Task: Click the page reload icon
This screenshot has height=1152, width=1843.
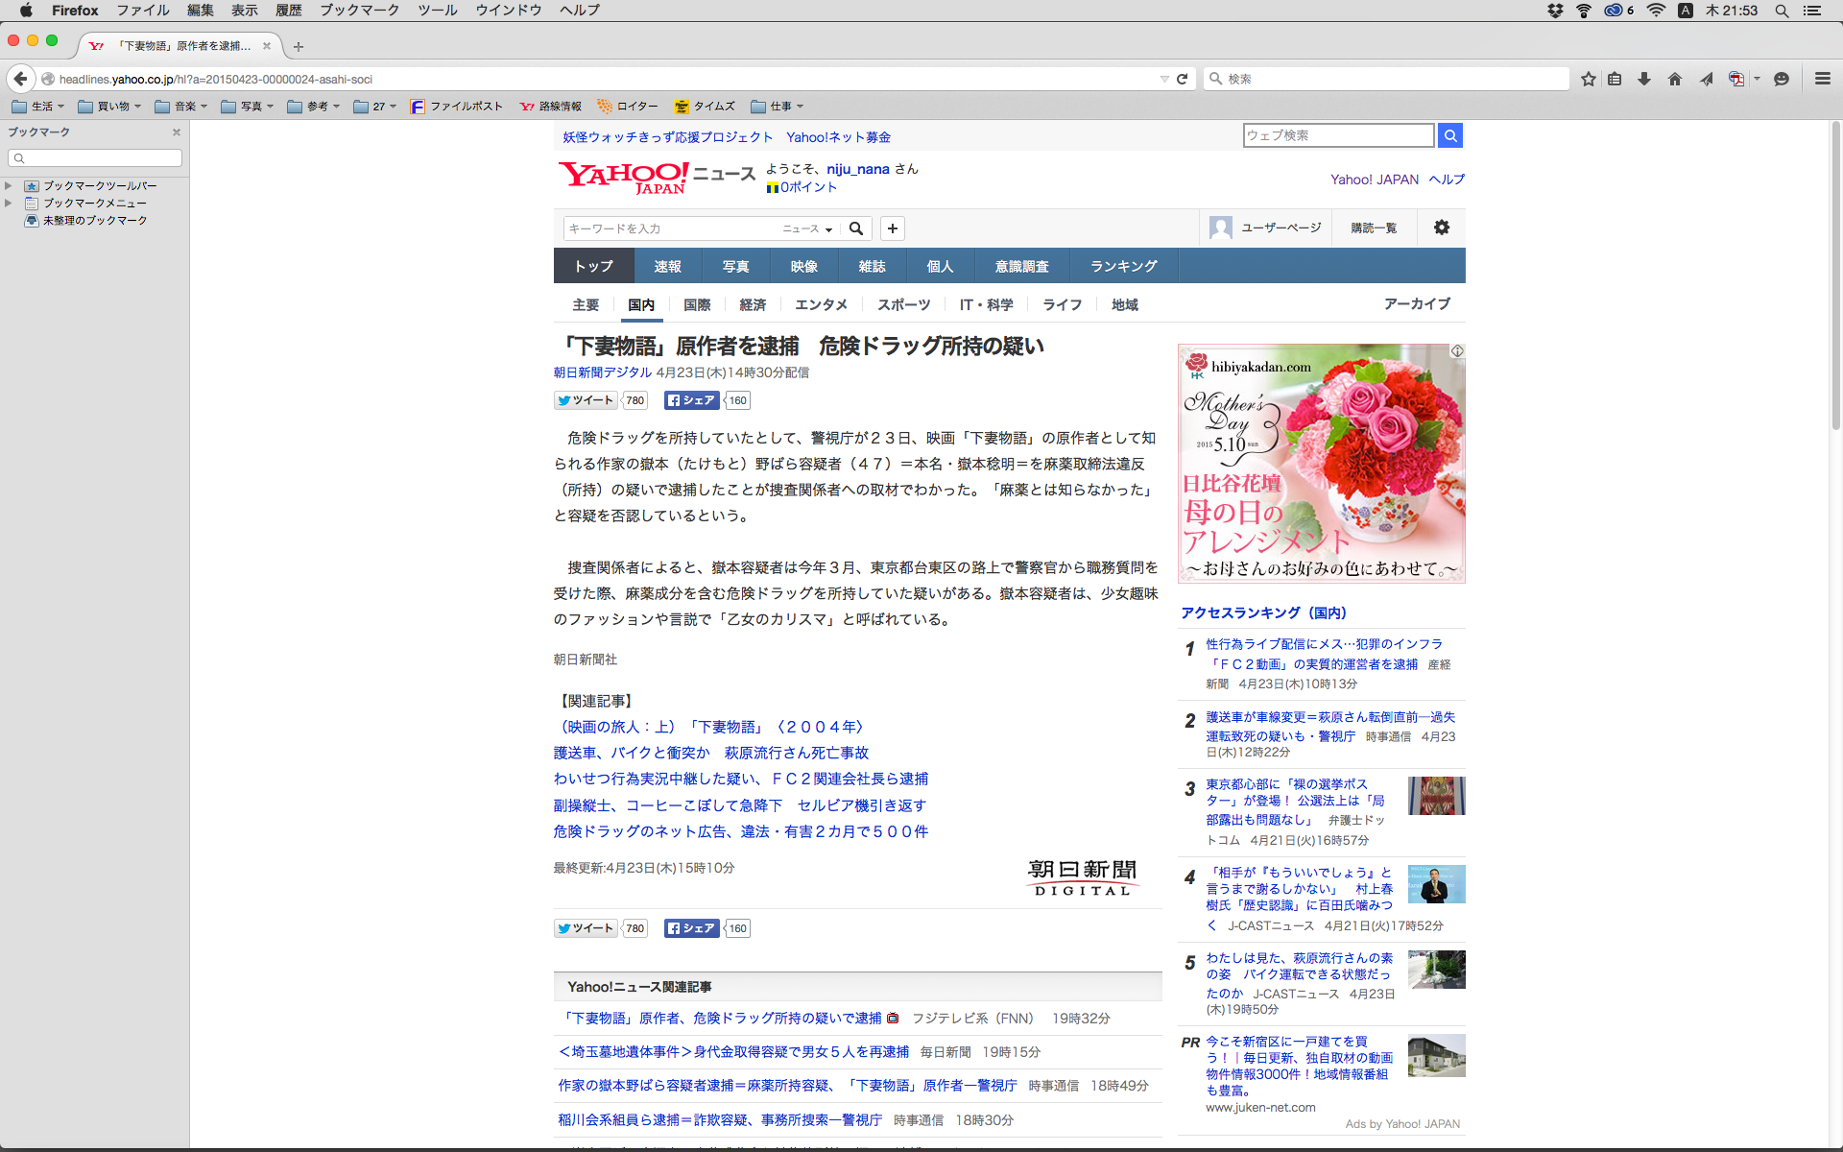Action: (x=1183, y=79)
